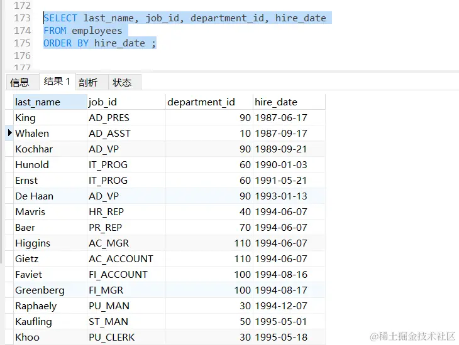Click the hire_date column header
This screenshot has width=459, height=345.
tap(289, 102)
